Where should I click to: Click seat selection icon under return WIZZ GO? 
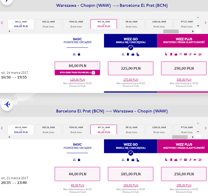tap(138, 160)
